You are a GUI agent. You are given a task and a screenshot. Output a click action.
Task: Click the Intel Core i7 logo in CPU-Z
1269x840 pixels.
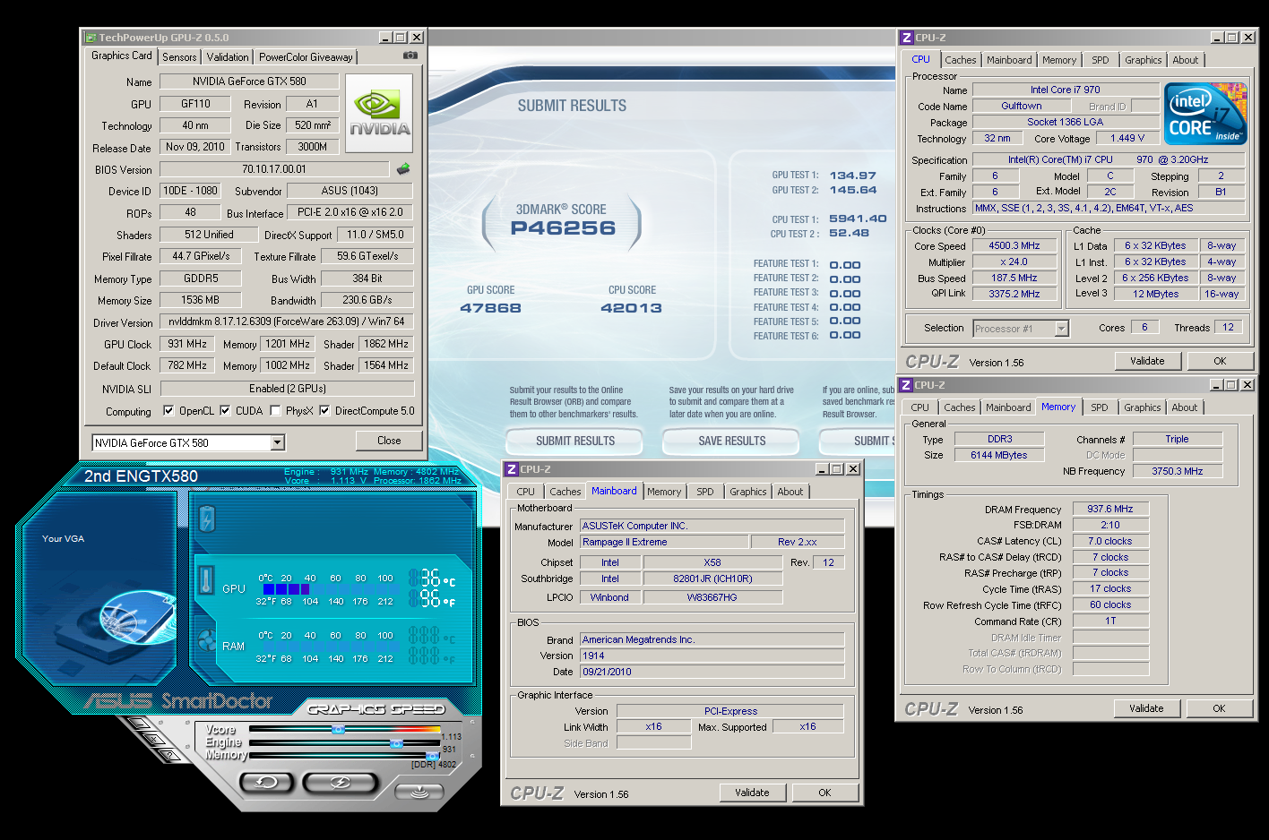[1206, 113]
